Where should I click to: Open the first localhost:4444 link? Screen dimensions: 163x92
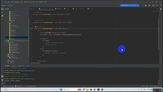28,71
